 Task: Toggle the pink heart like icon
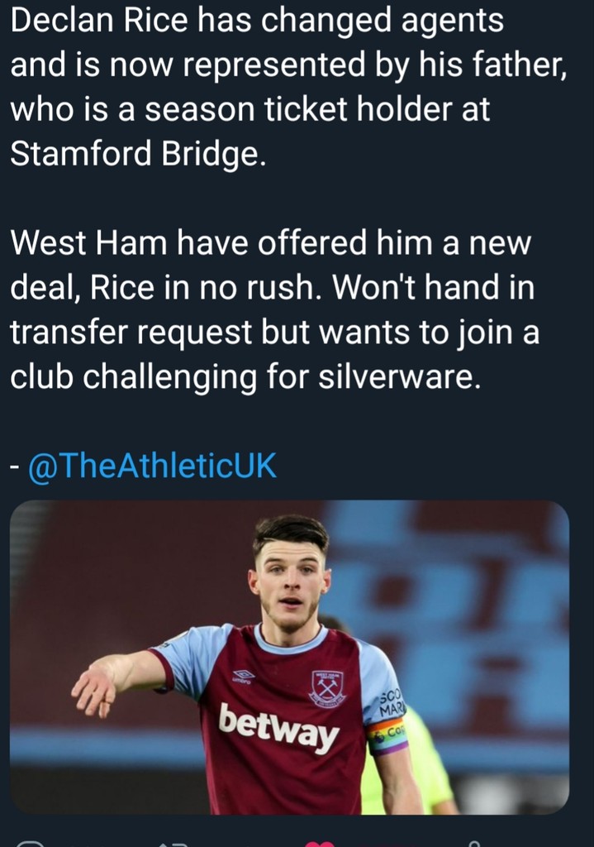coord(318,843)
